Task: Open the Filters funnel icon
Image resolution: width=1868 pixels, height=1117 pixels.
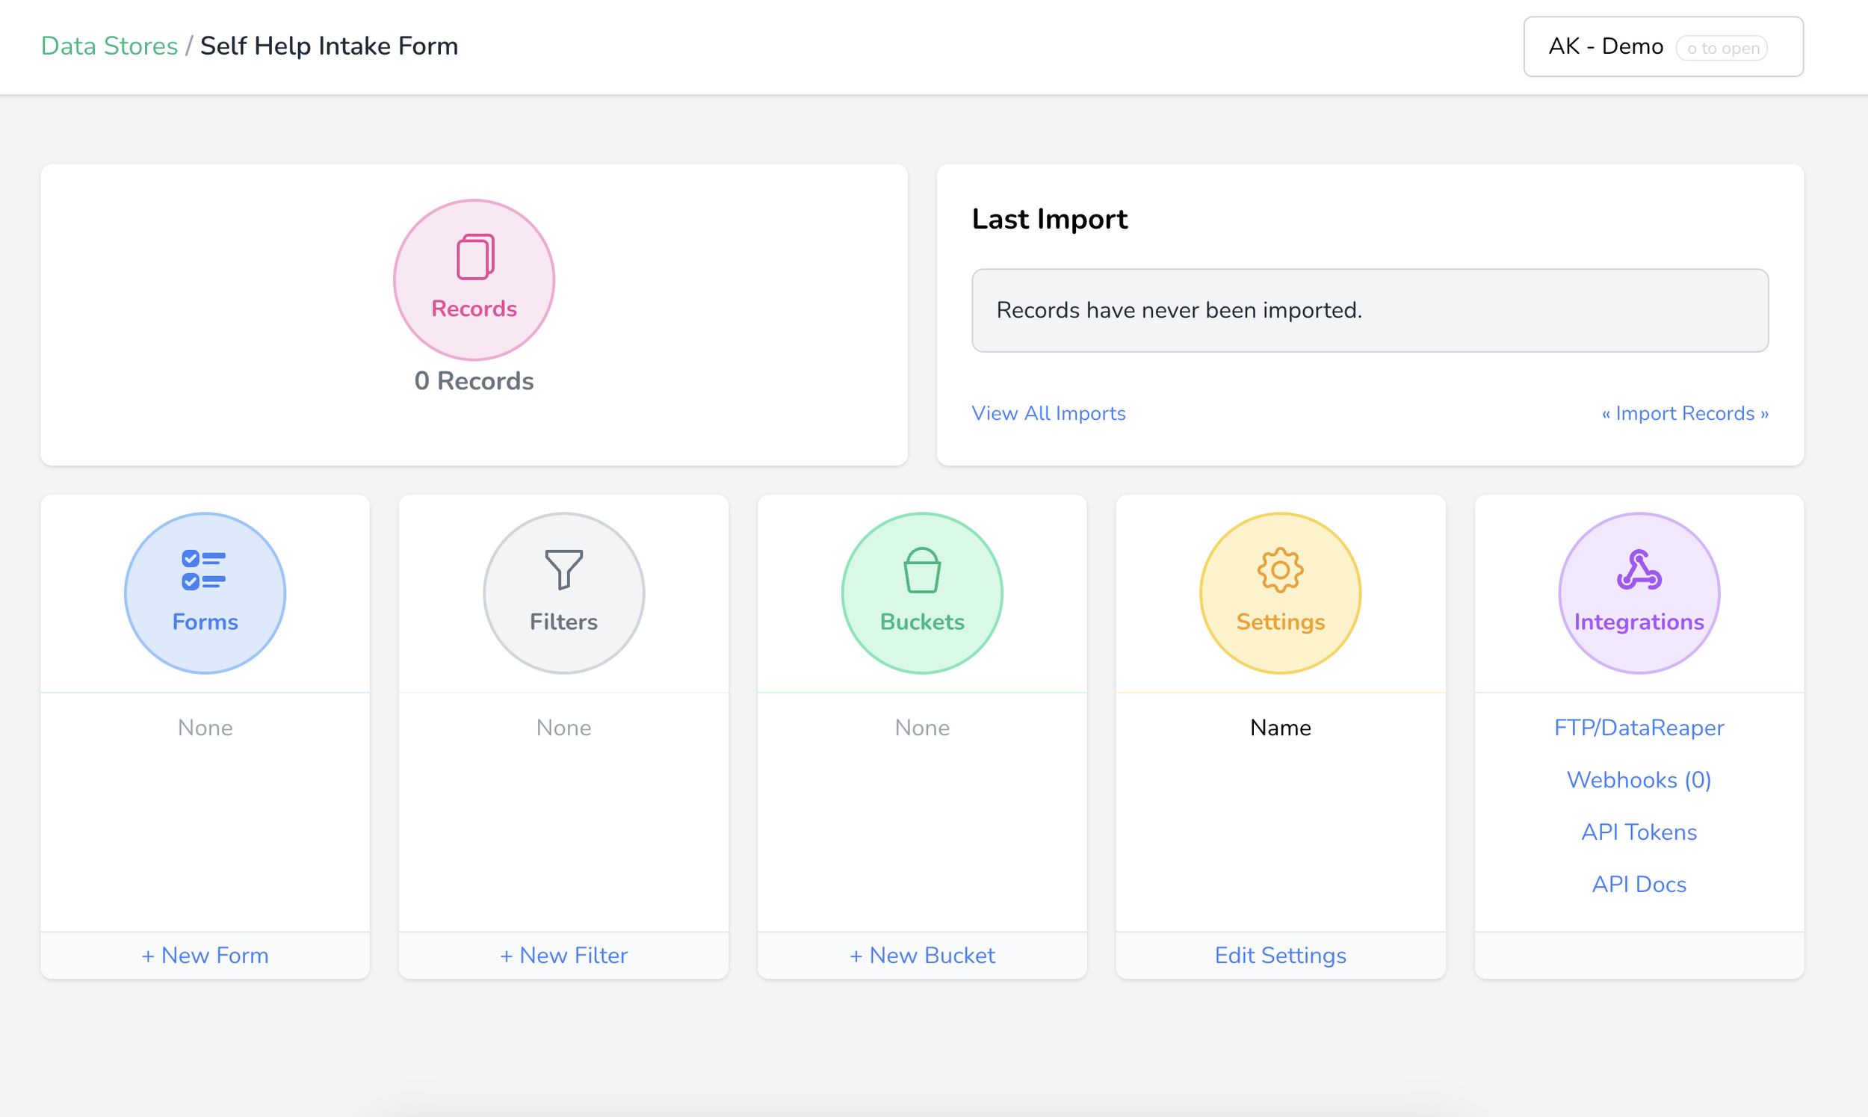Action: [x=563, y=592]
